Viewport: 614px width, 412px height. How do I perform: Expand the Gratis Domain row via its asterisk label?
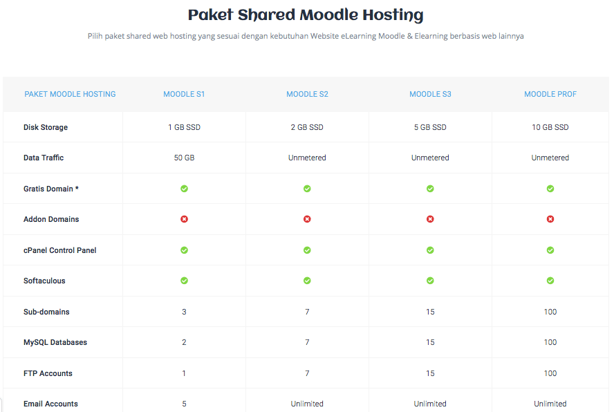click(x=51, y=188)
